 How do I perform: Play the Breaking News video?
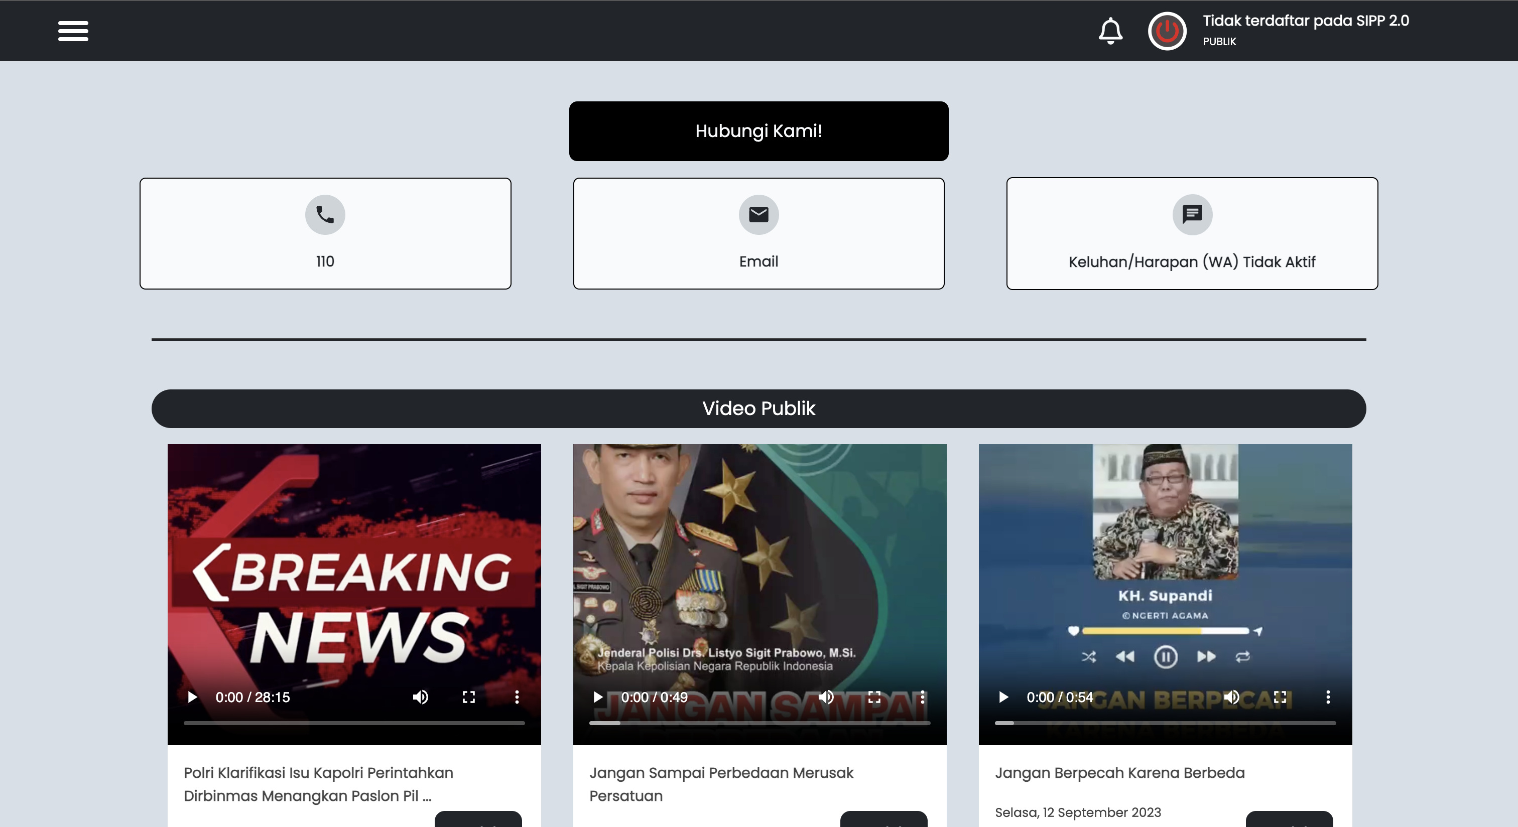[192, 698]
